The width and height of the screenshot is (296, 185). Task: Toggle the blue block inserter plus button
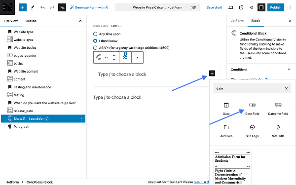point(23,7)
